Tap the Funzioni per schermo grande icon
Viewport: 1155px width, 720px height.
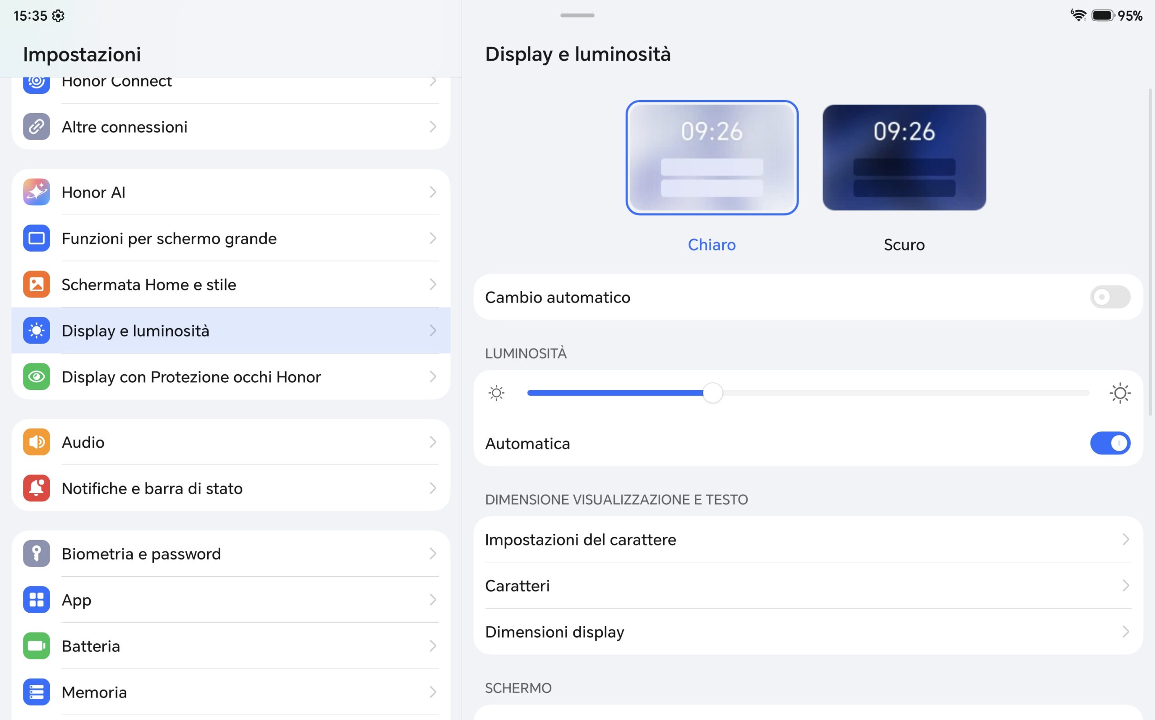click(x=36, y=238)
